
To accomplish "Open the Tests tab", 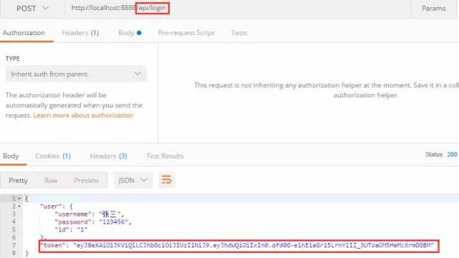I will tap(239, 33).
